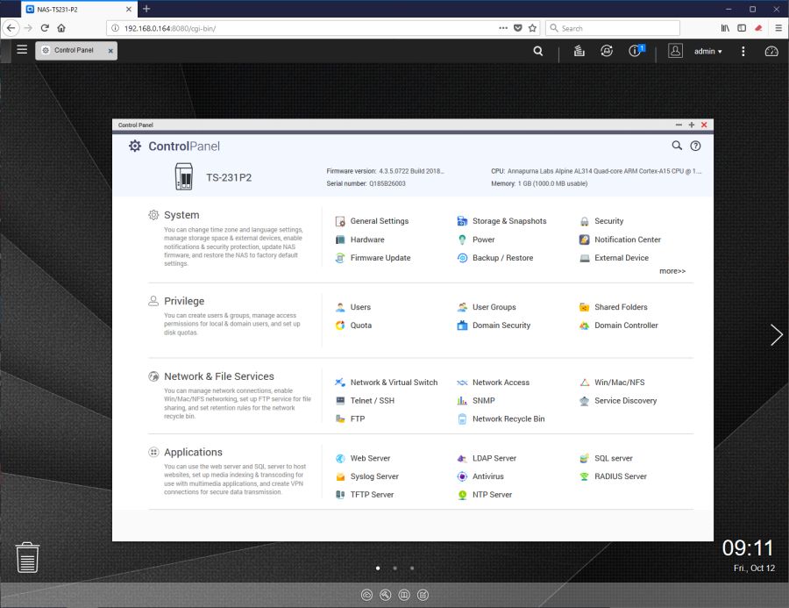
Task: Click the FTP icon
Action: [x=340, y=419]
